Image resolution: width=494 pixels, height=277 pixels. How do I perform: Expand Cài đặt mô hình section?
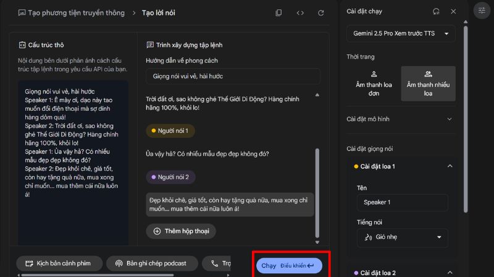tap(401, 119)
